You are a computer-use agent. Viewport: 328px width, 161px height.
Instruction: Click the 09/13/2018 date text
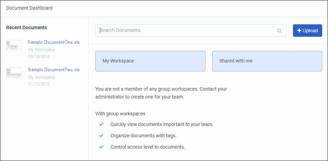(x=39, y=57)
